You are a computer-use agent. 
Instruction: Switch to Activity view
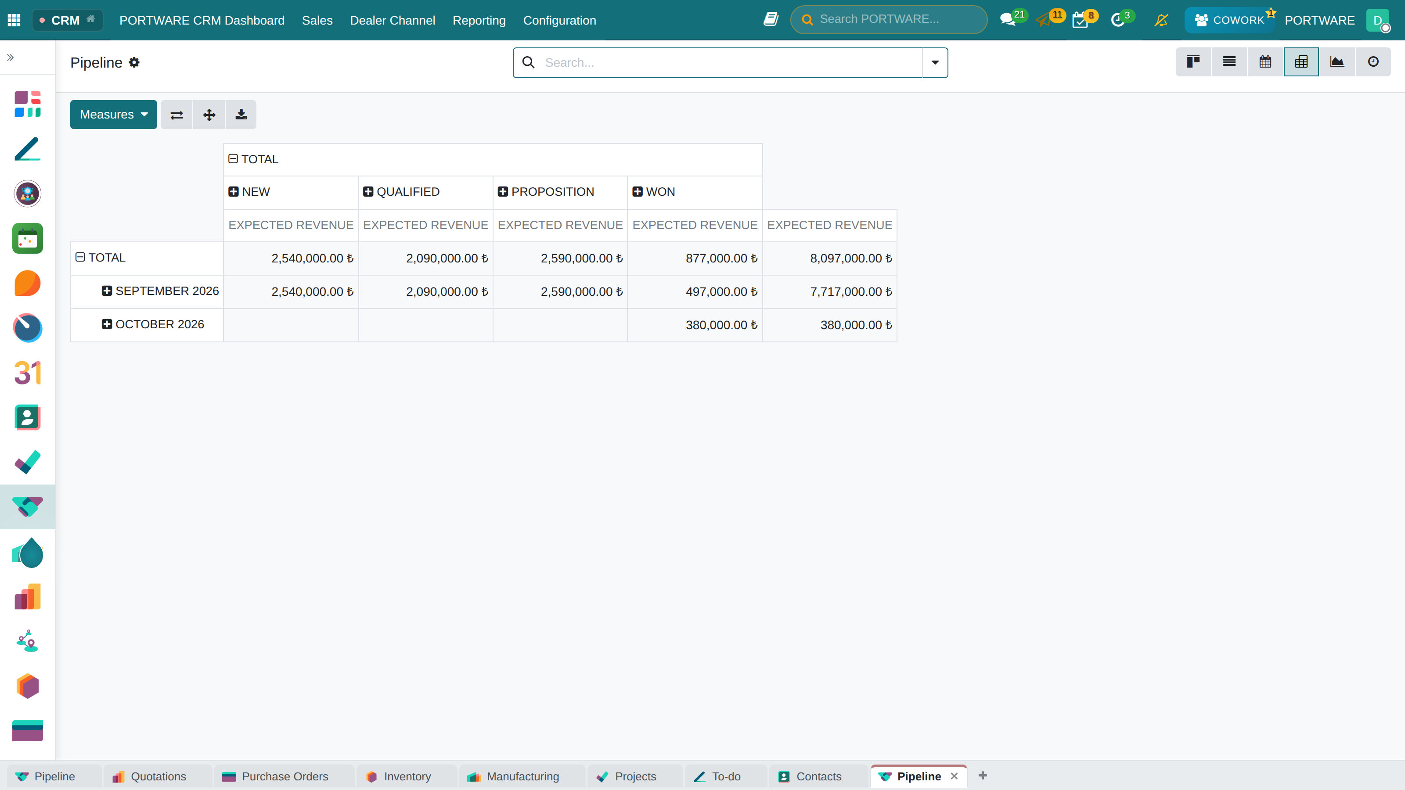pos(1373,61)
